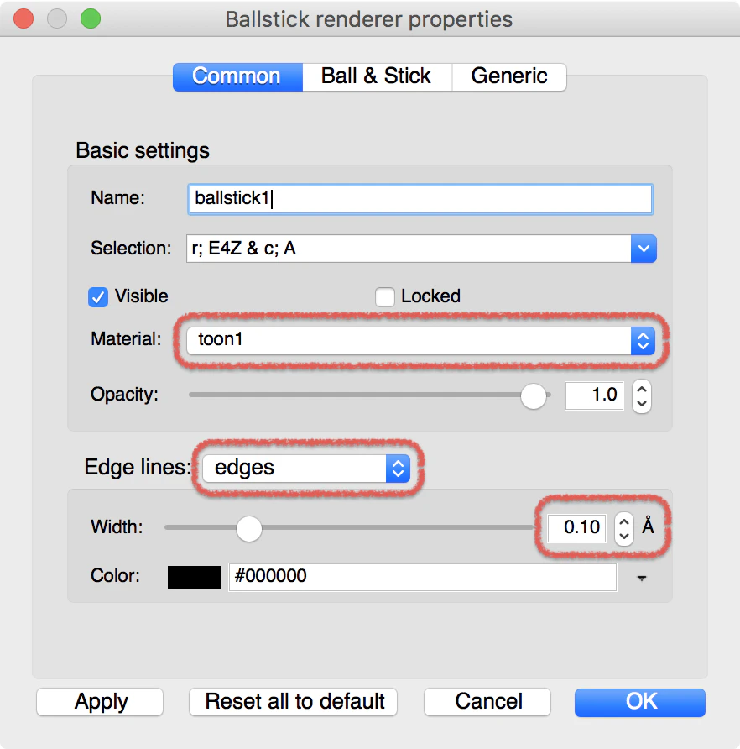Open the Material dropdown showing toon1

(421, 341)
